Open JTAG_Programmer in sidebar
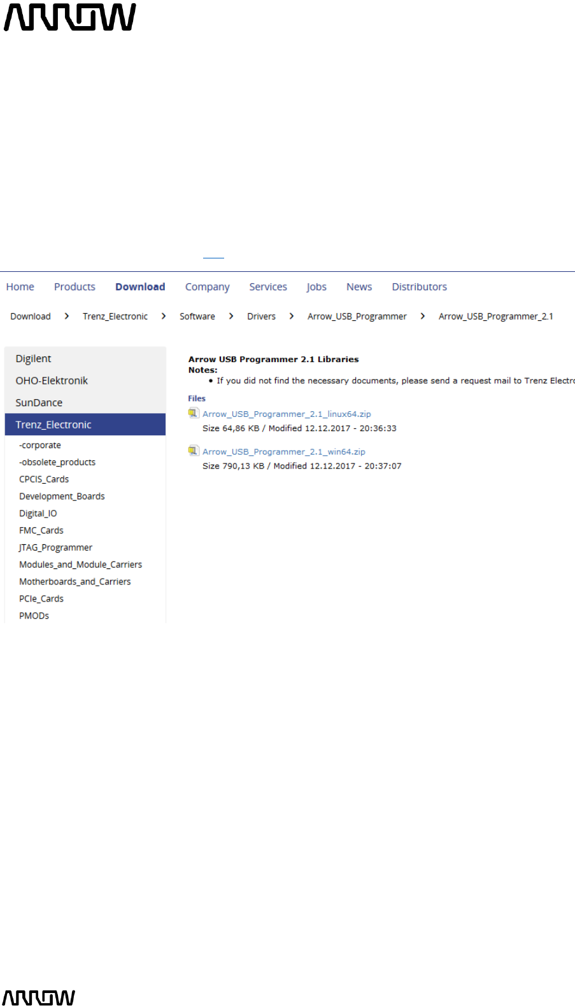Screen dimensions: 575x1007 point(55,547)
